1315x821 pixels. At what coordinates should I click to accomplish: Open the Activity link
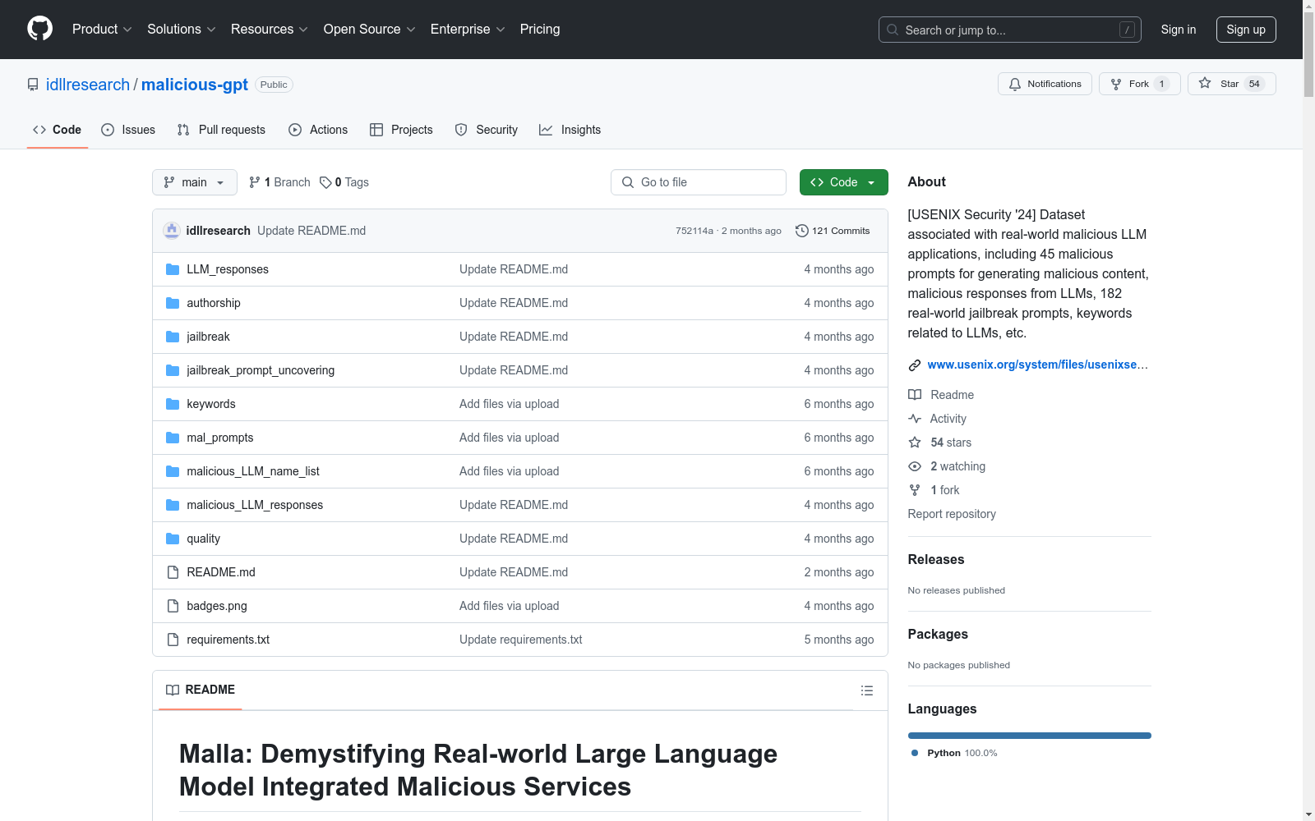[937, 419]
